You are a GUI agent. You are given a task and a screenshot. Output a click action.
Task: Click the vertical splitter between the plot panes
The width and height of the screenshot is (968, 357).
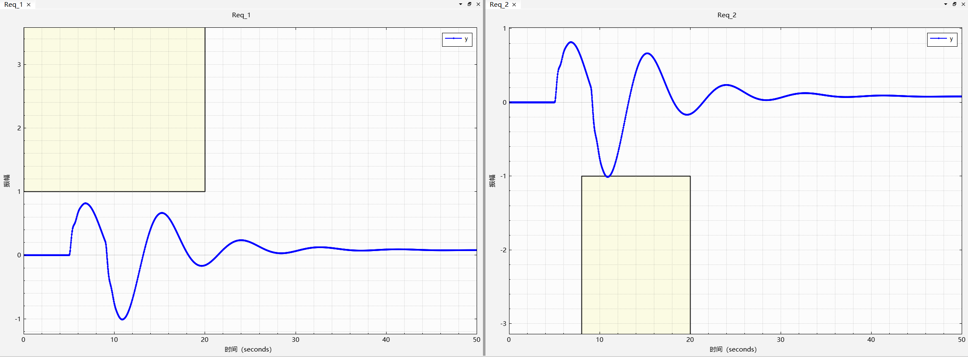coord(484,179)
